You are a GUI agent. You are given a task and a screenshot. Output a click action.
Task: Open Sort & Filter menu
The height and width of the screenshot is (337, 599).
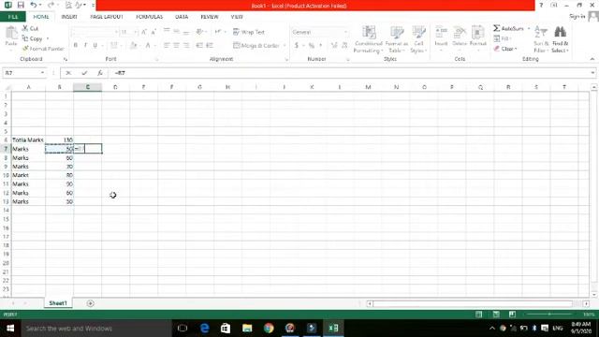(x=541, y=39)
